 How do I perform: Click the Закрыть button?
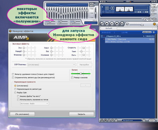pos(81,114)
